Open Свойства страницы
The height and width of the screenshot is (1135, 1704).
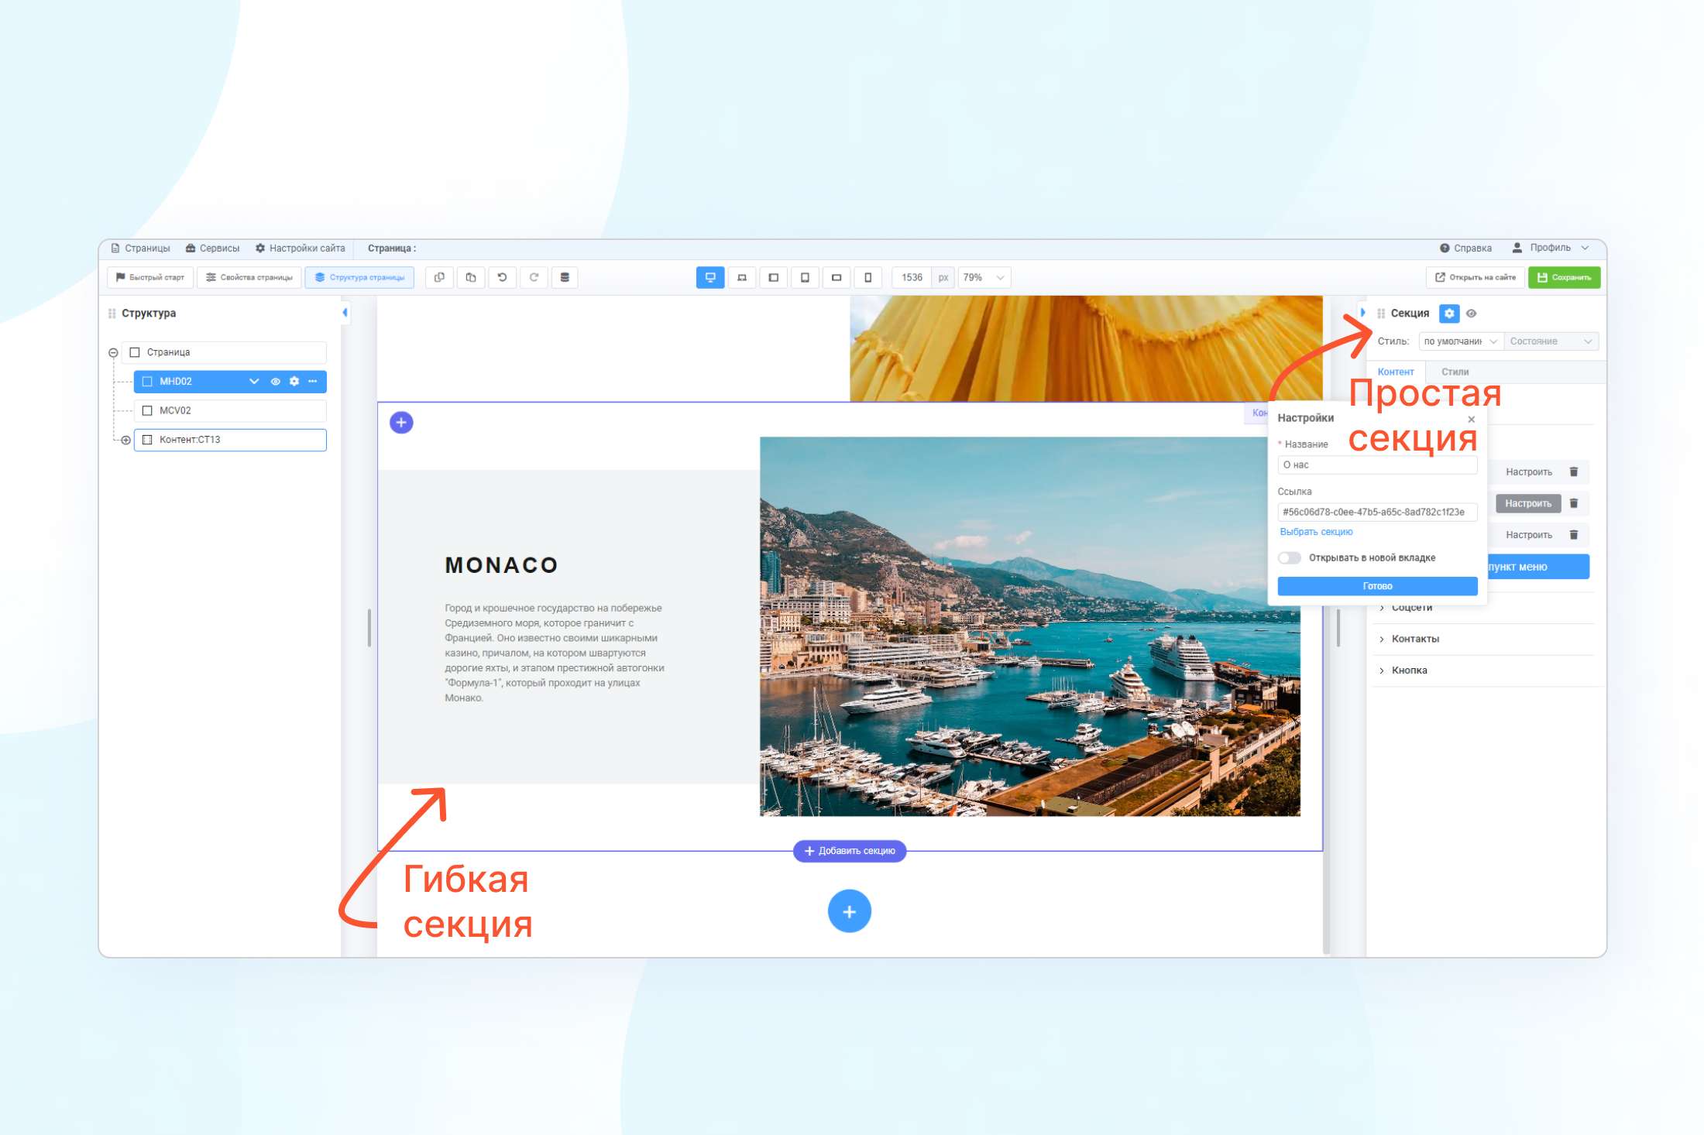point(249,277)
